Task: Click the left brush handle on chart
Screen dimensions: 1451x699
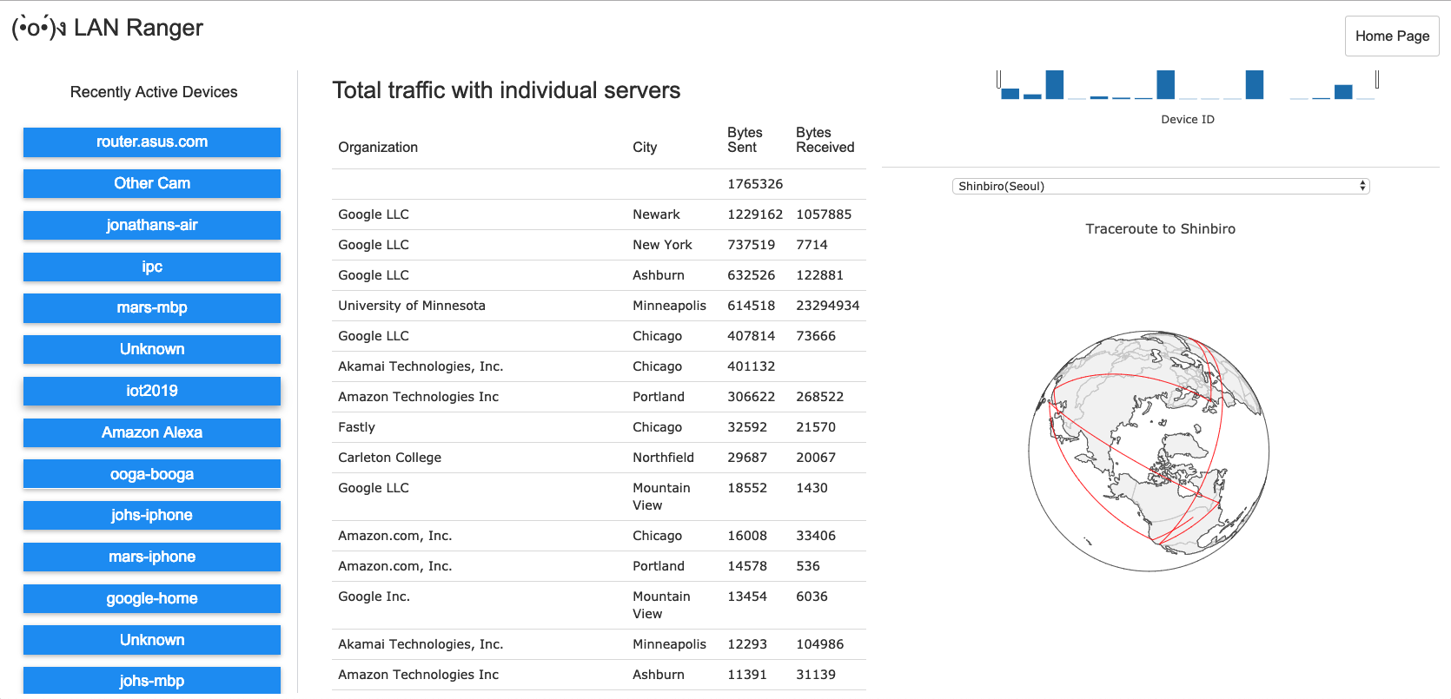Action: click(998, 79)
